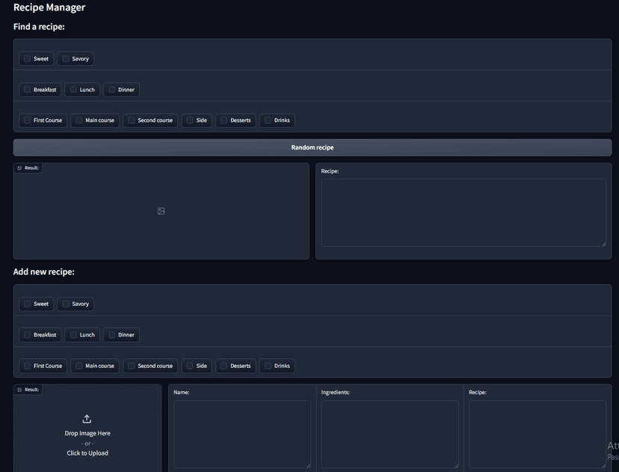Check Savory under Find a recipe
Viewport: 619px width, 472px height.
[x=66, y=59]
